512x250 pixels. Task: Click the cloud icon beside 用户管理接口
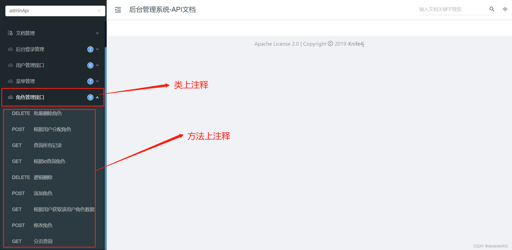10,65
